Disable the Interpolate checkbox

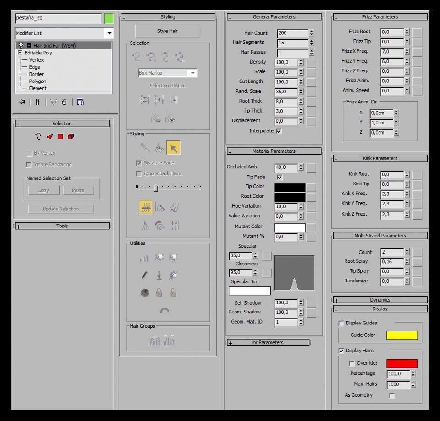pos(279,131)
